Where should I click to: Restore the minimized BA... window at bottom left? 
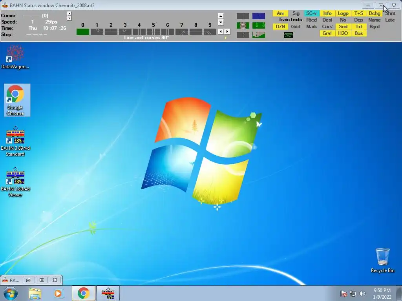[x=28, y=280]
